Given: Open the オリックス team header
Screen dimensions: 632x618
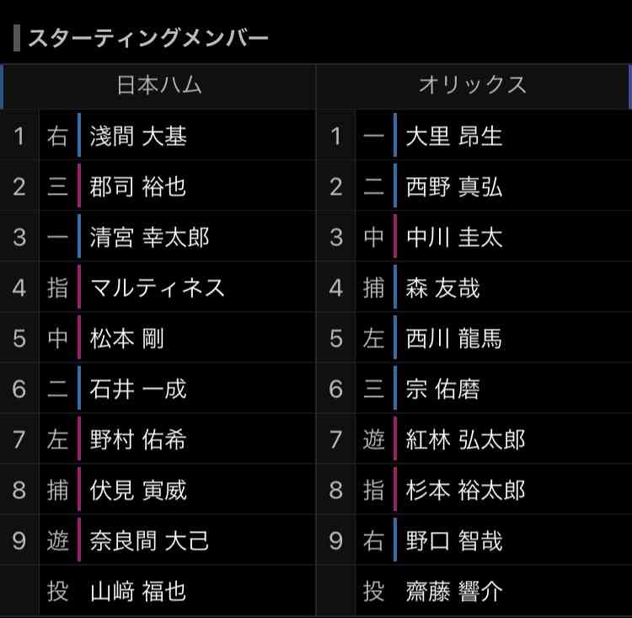Looking at the screenshot, I should [473, 85].
